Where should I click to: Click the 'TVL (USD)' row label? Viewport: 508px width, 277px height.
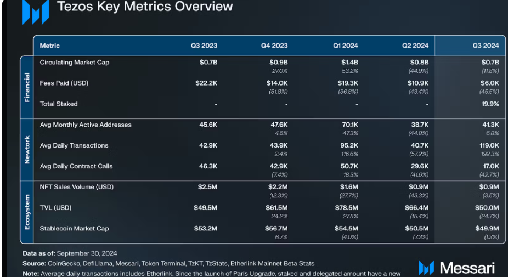pos(55,208)
